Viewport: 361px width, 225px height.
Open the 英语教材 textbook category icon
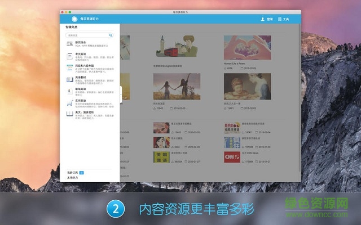pyautogui.click(x=70, y=79)
